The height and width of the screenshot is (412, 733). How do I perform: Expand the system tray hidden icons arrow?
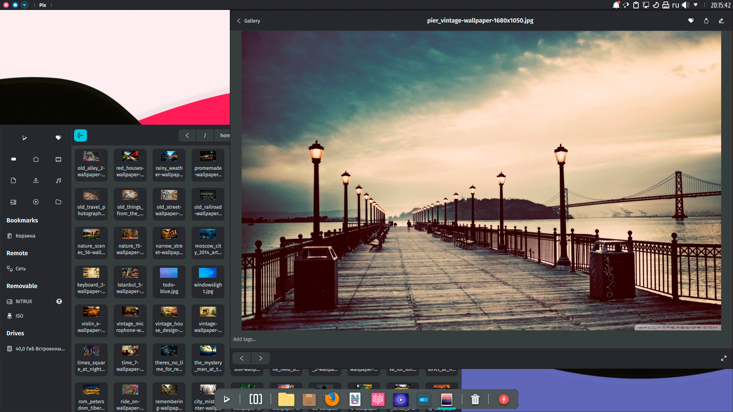(696, 5)
